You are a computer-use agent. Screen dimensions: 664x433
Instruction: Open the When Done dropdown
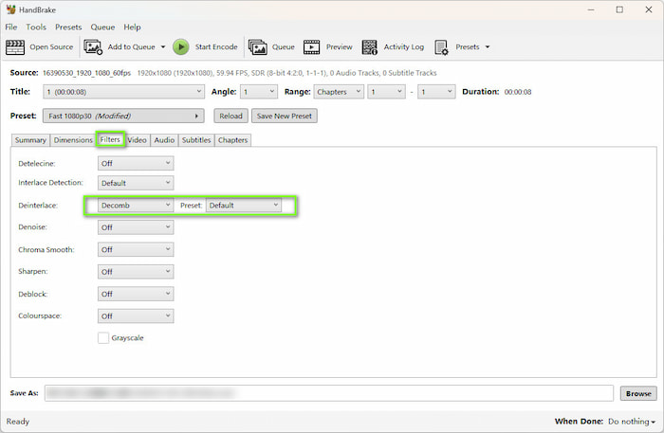(x=632, y=422)
